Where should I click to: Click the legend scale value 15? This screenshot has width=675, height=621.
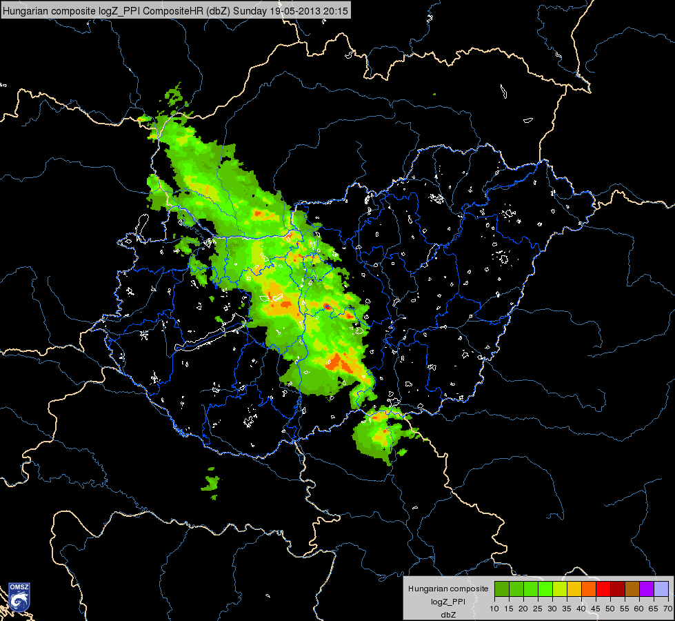tap(509, 609)
